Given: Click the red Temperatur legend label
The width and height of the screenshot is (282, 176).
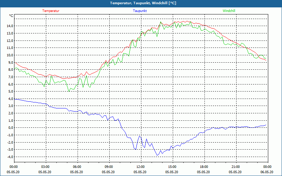Looking at the screenshot, I should tap(51, 11).
